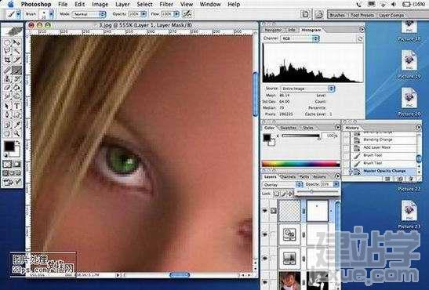
Task: Select the Crop tool
Action: click(x=7, y=60)
